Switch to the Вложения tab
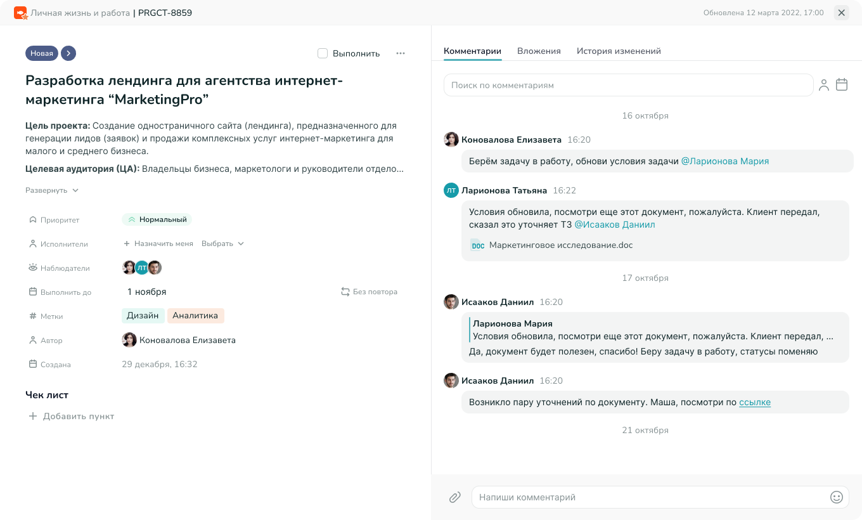 (539, 51)
